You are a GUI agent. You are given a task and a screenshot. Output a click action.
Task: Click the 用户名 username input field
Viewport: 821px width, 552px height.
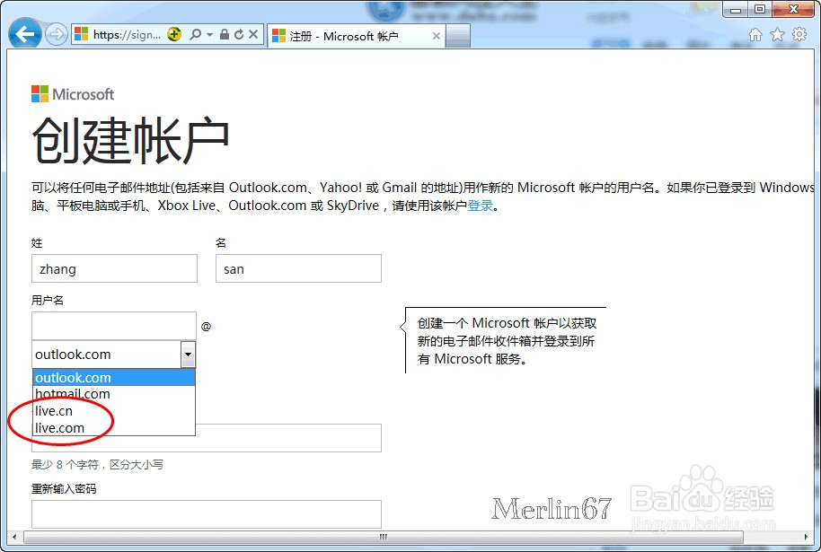pos(113,326)
